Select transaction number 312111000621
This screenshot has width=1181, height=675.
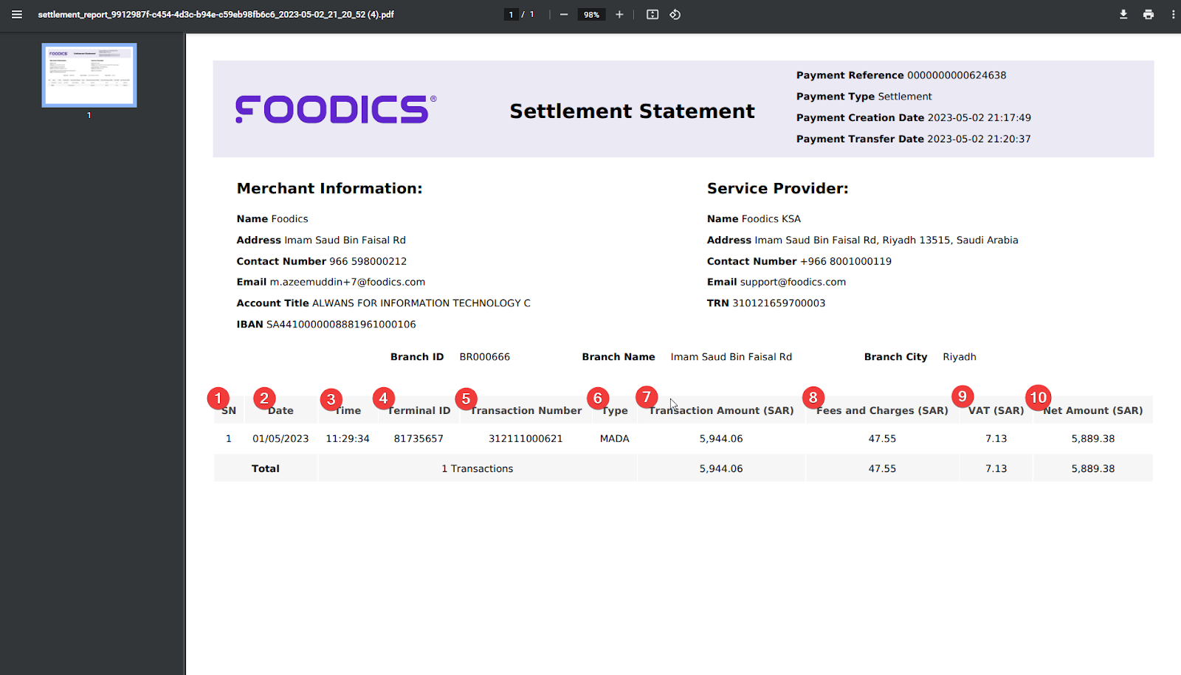[526, 439]
